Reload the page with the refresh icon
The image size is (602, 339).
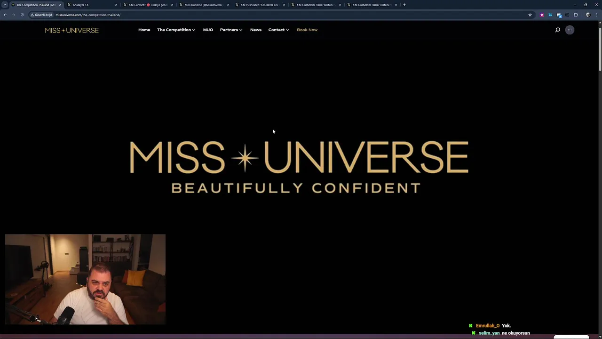click(22, 15)
